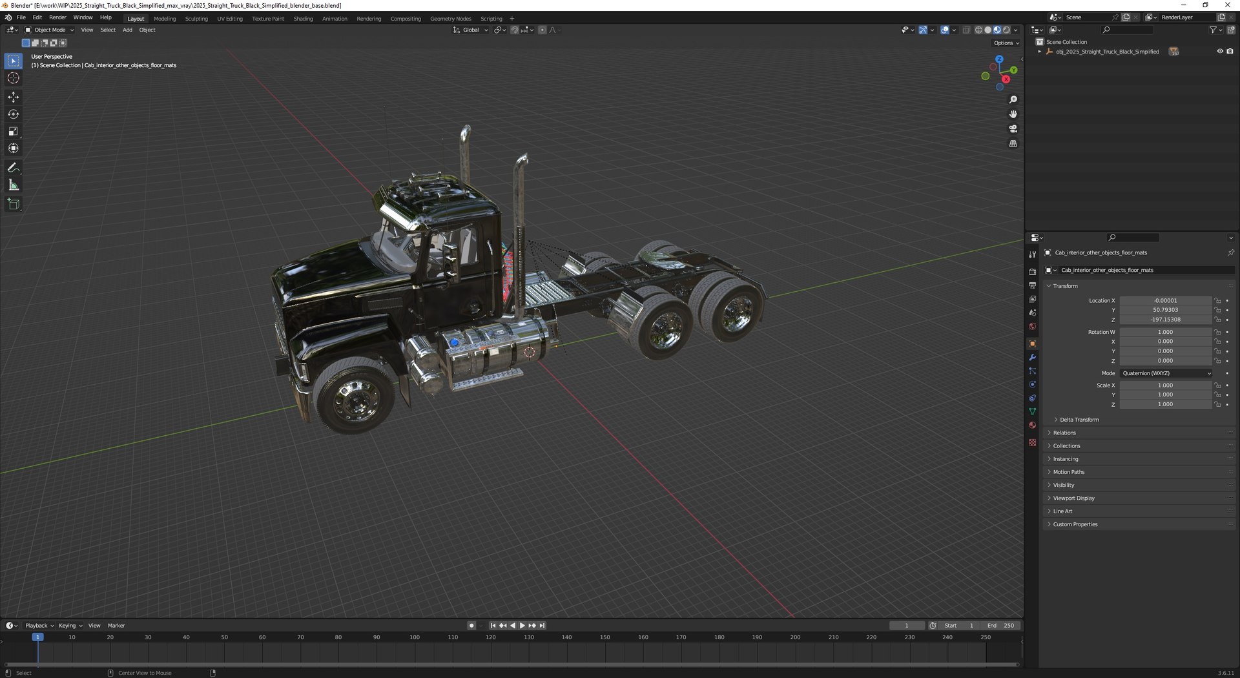The width and height of the screenshot is (1240, 678).
Task: Select the Annotate tool
Action: [13, 168]
